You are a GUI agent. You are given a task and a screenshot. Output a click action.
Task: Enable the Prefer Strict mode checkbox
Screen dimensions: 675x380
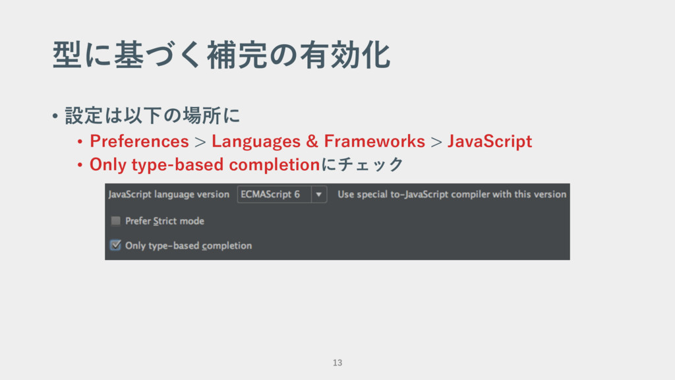click(115, 221)
